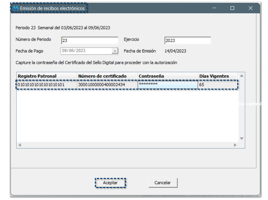Maximize the Emisión de recibos window

[x=232, y=8]
